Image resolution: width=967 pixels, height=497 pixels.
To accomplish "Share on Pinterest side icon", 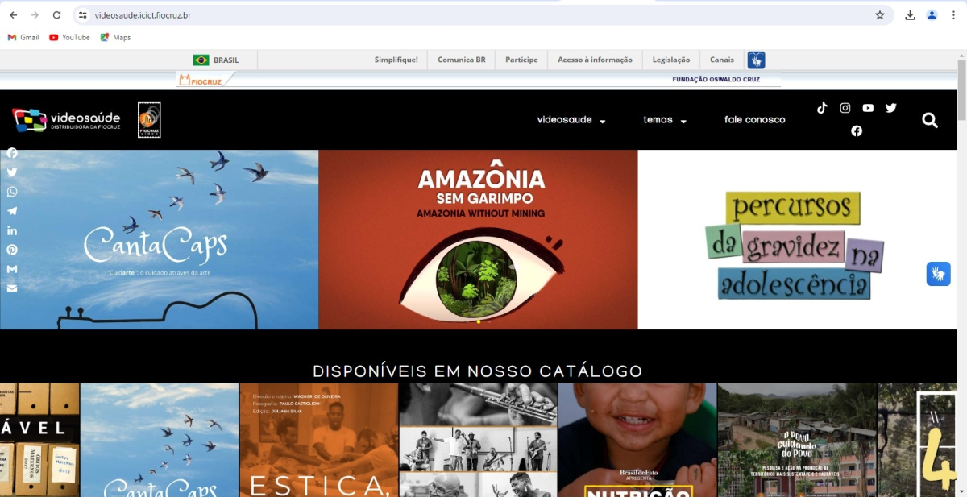I will pos(12,250).
